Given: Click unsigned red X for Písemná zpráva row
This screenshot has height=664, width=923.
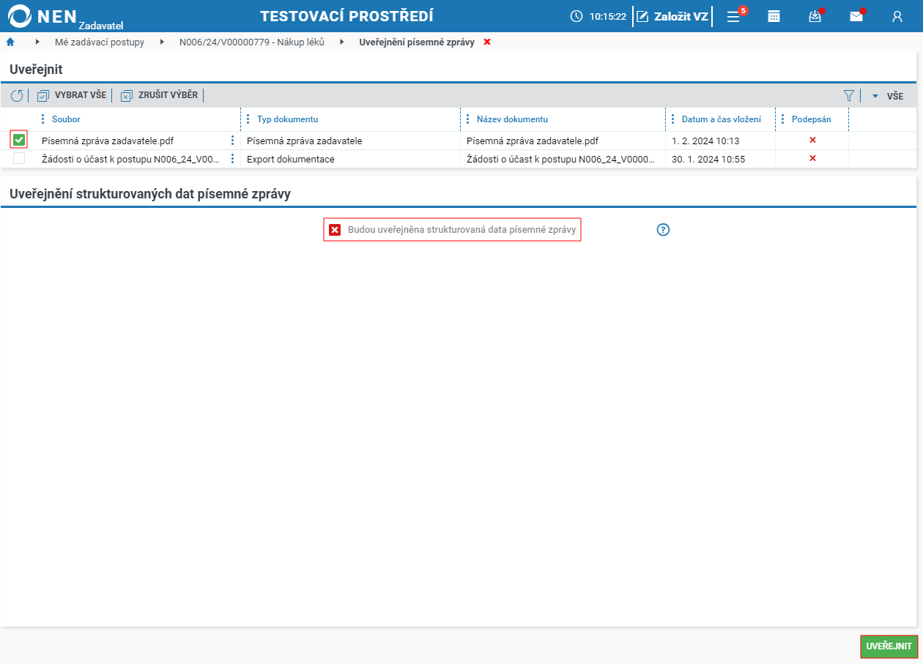Looking at the screenshot, I should pos(812,140).
